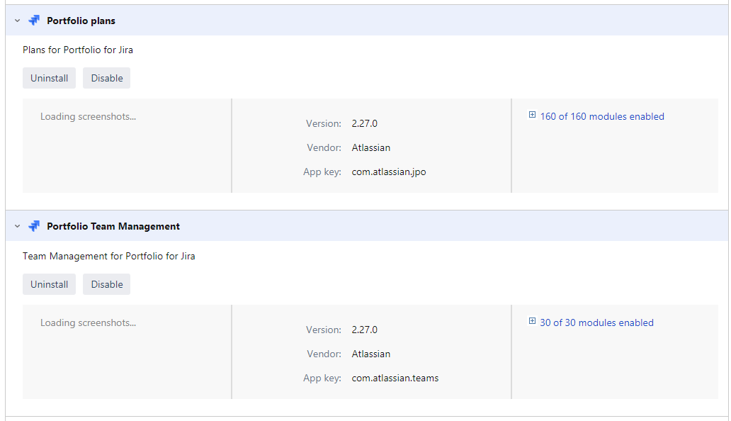Select version 2.27.0 of Portfolio Team Management

[365, 330]
